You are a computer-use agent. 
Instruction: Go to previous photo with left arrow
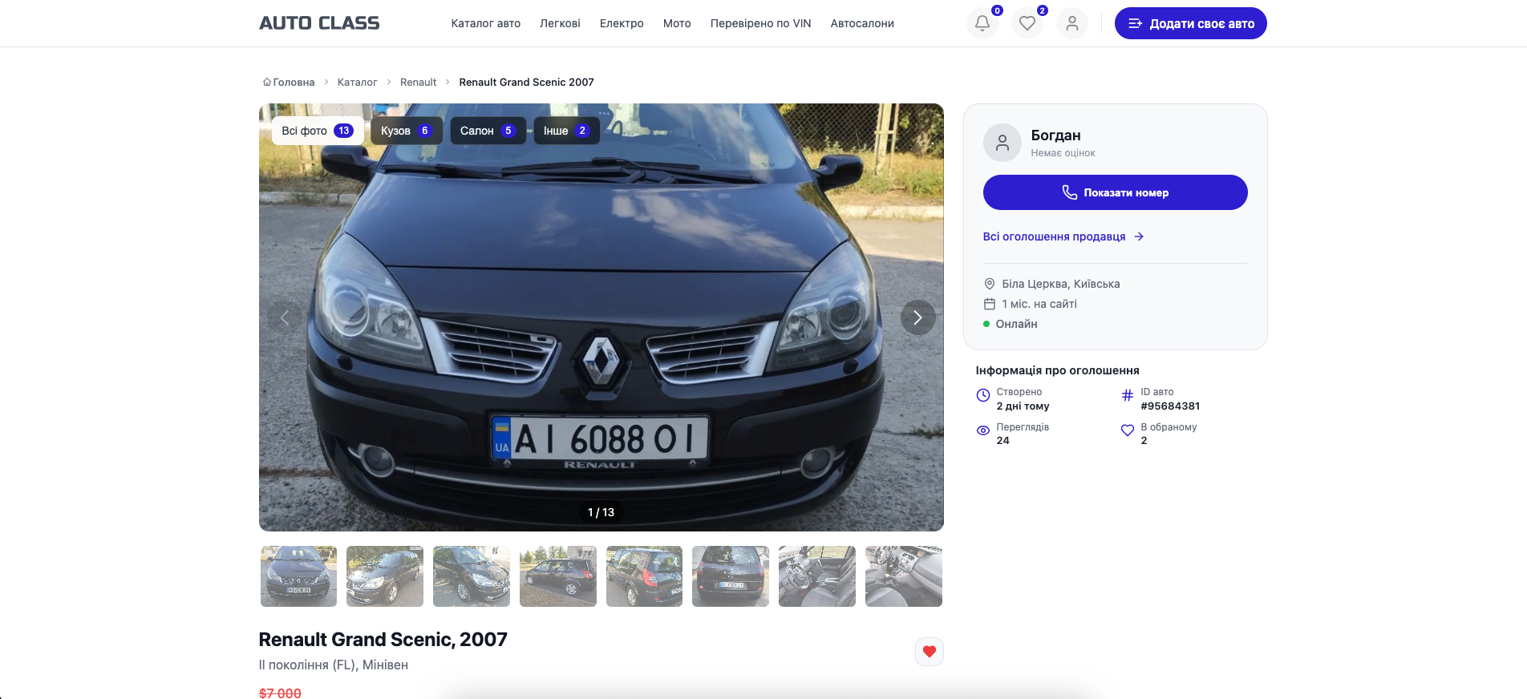[x=285, y=317]
